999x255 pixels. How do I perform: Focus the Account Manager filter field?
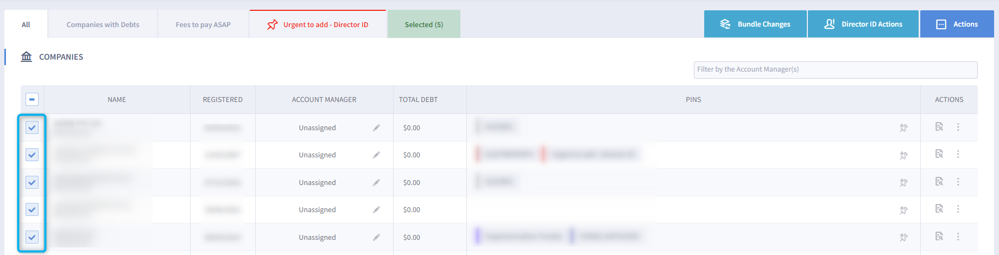[x=835, y=69]
